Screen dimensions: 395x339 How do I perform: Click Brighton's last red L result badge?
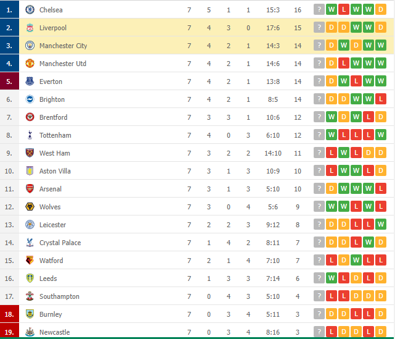381,99
